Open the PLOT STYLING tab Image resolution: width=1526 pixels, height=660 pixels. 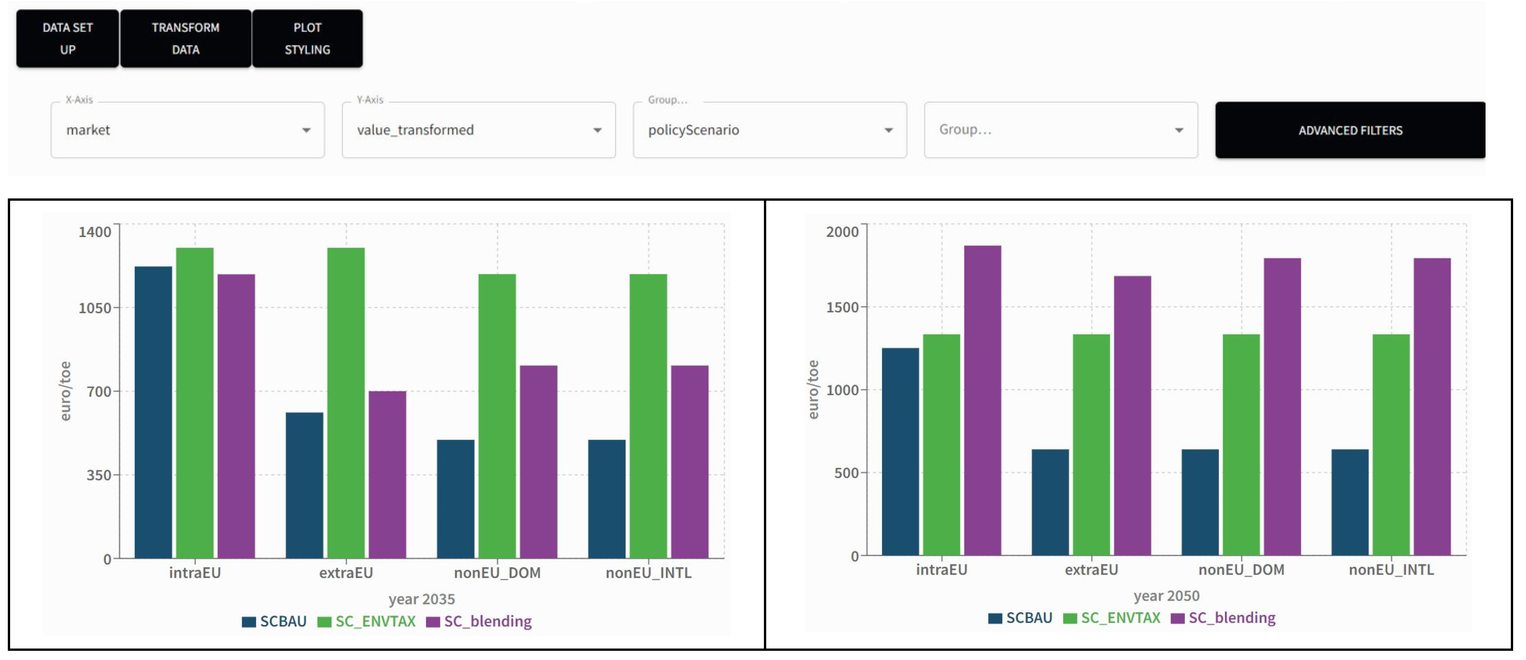click(x=307, y=39)
